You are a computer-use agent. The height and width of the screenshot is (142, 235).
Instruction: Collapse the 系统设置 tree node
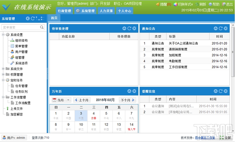[x=3, y=35]
